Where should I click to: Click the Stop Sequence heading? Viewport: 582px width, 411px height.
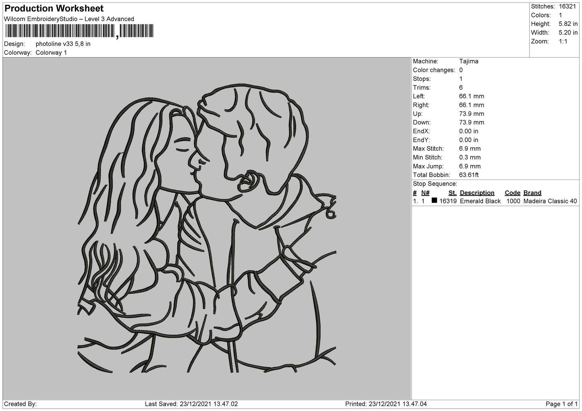435,184
